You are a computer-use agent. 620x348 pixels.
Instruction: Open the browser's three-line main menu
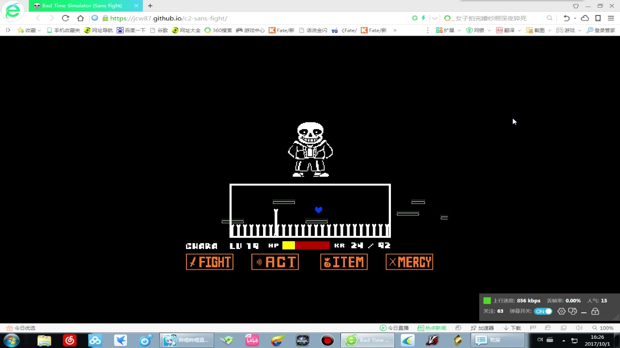tap(611, 18)
